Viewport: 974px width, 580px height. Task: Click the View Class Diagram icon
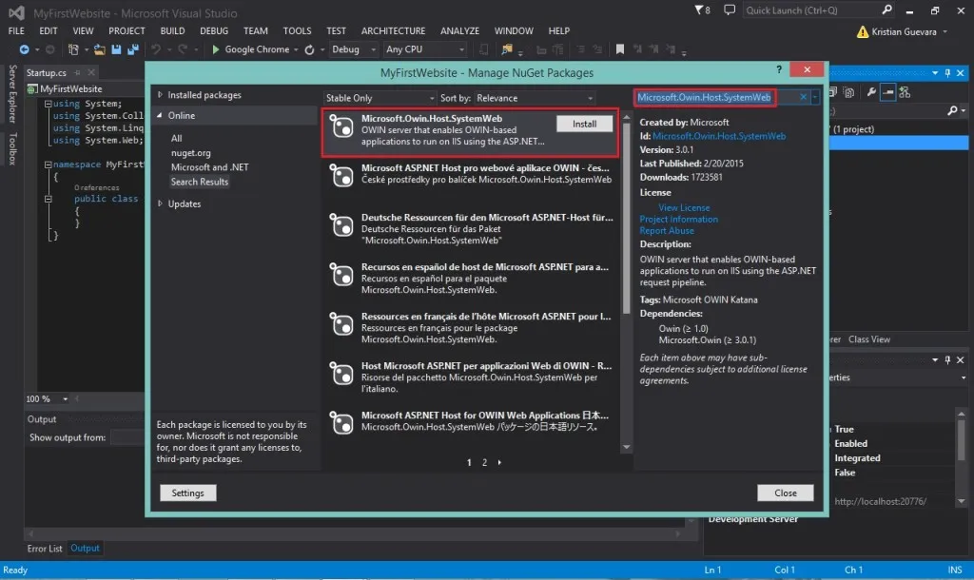click(x=905, y=92)
